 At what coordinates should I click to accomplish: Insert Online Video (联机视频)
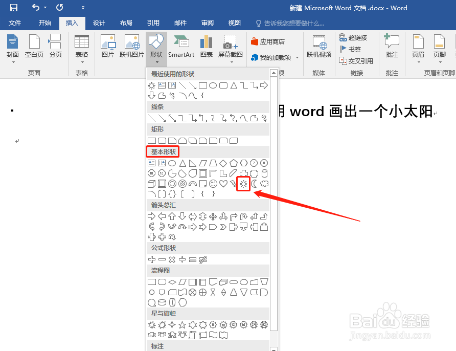tap(319, 46)
